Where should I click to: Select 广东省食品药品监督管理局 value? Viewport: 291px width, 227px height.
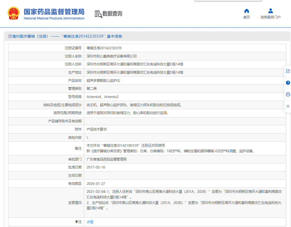click(107, 159)
